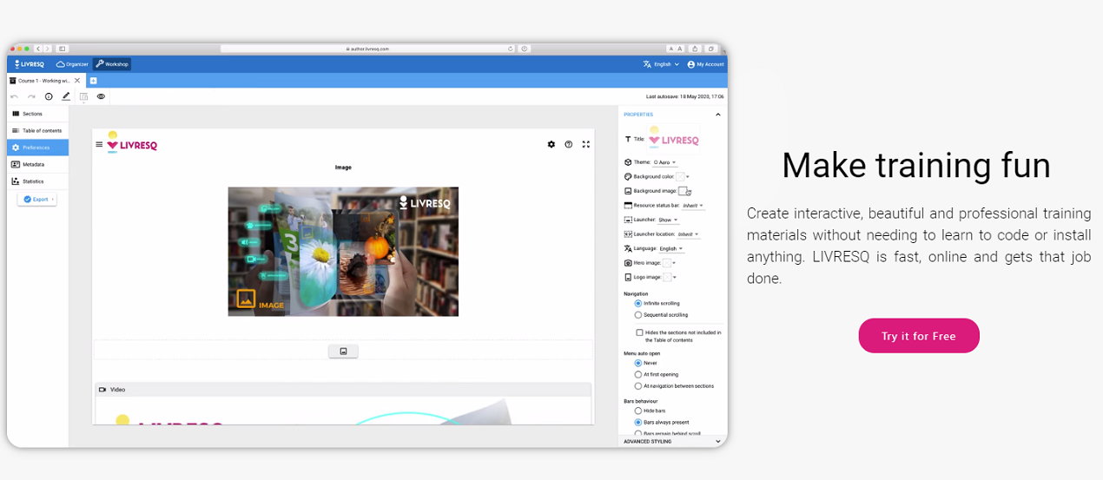Open the English language selector in the header
The image size is (1103, 480).
pos(661,64)
